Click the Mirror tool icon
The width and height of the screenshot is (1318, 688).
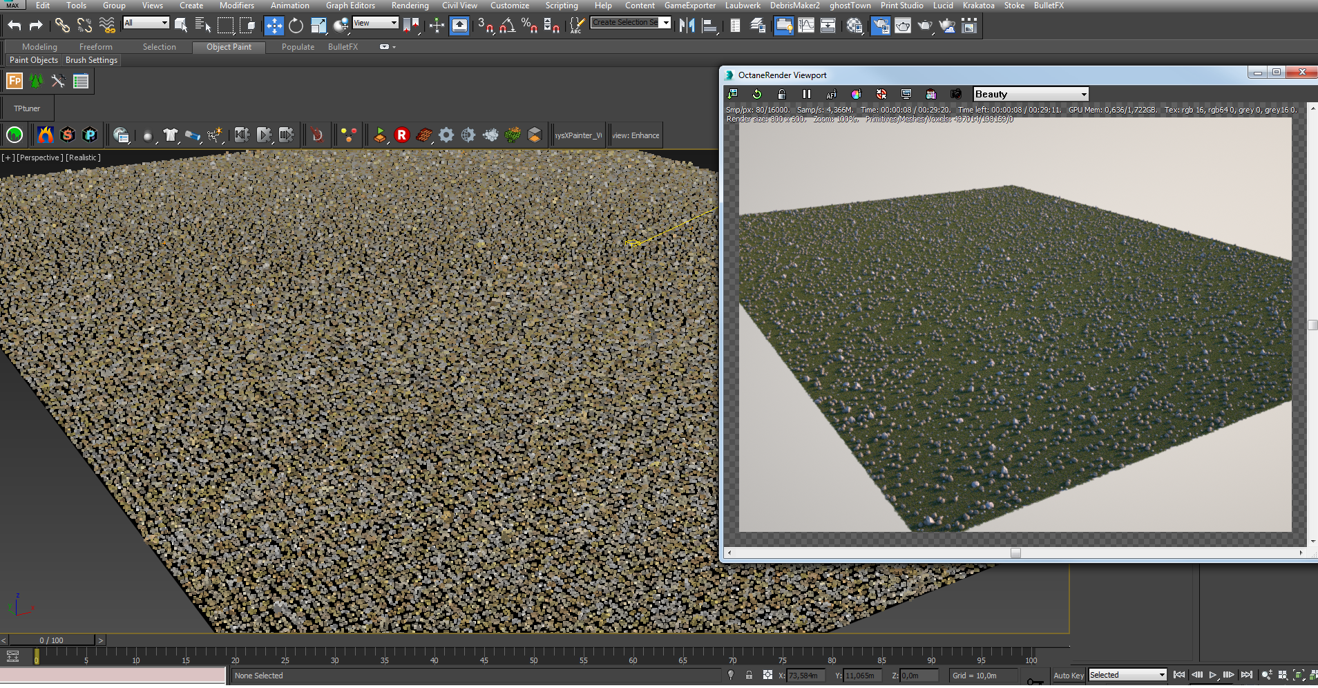687,26
